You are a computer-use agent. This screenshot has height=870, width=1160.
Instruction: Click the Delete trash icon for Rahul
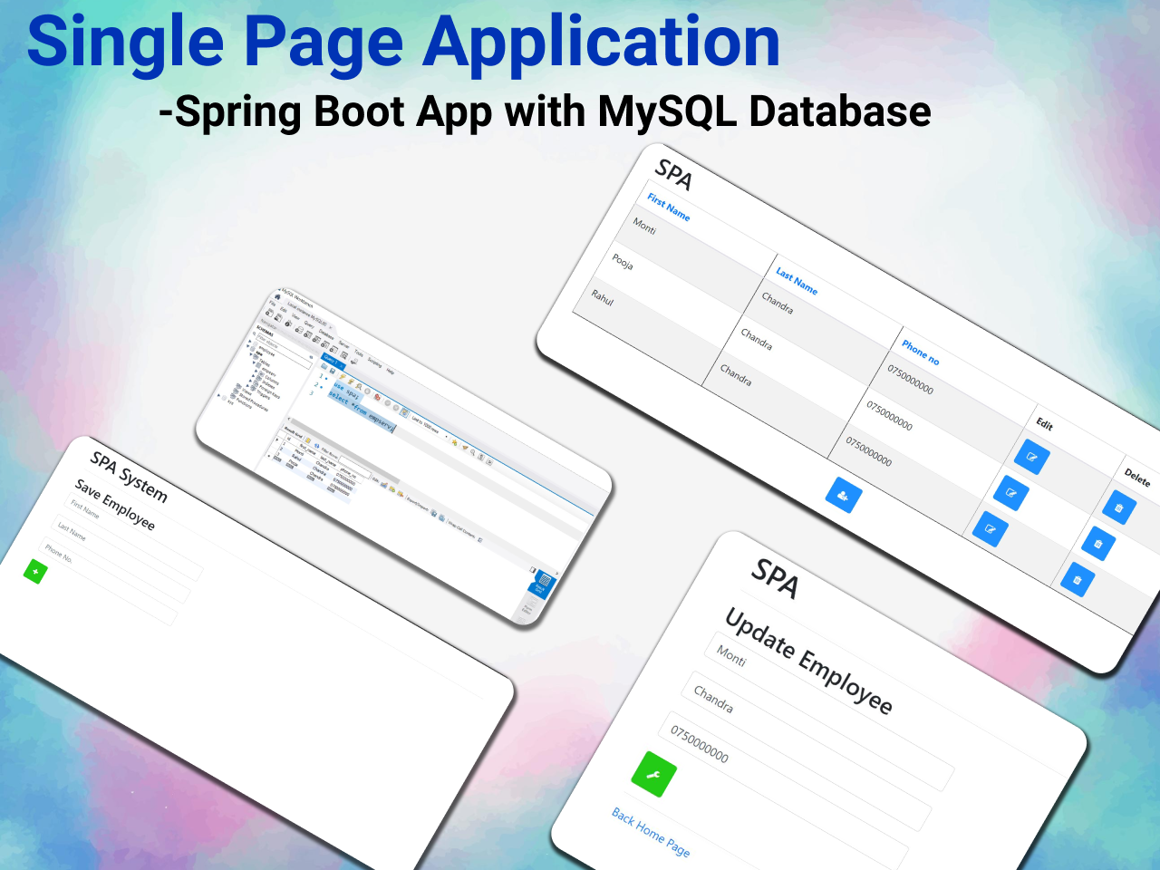pos(1077,580)
